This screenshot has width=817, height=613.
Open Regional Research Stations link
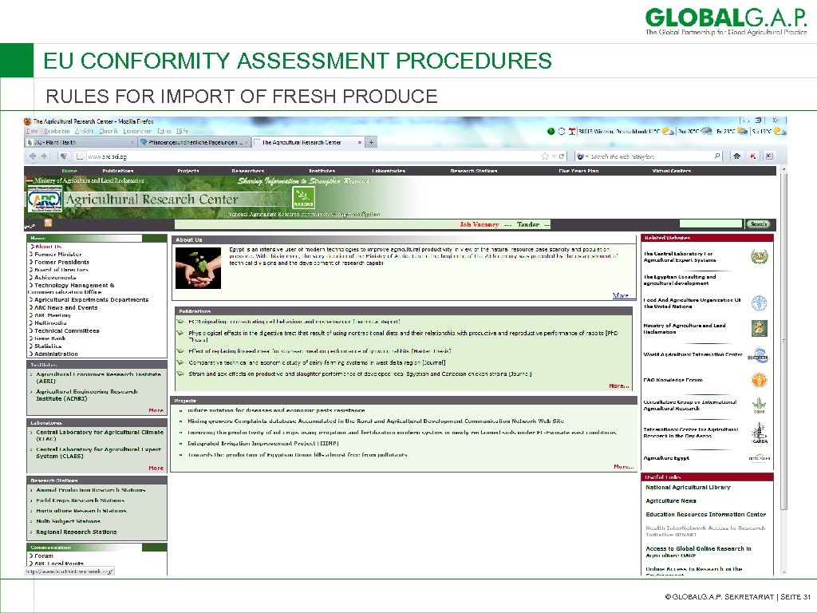[x=76, y=532]
